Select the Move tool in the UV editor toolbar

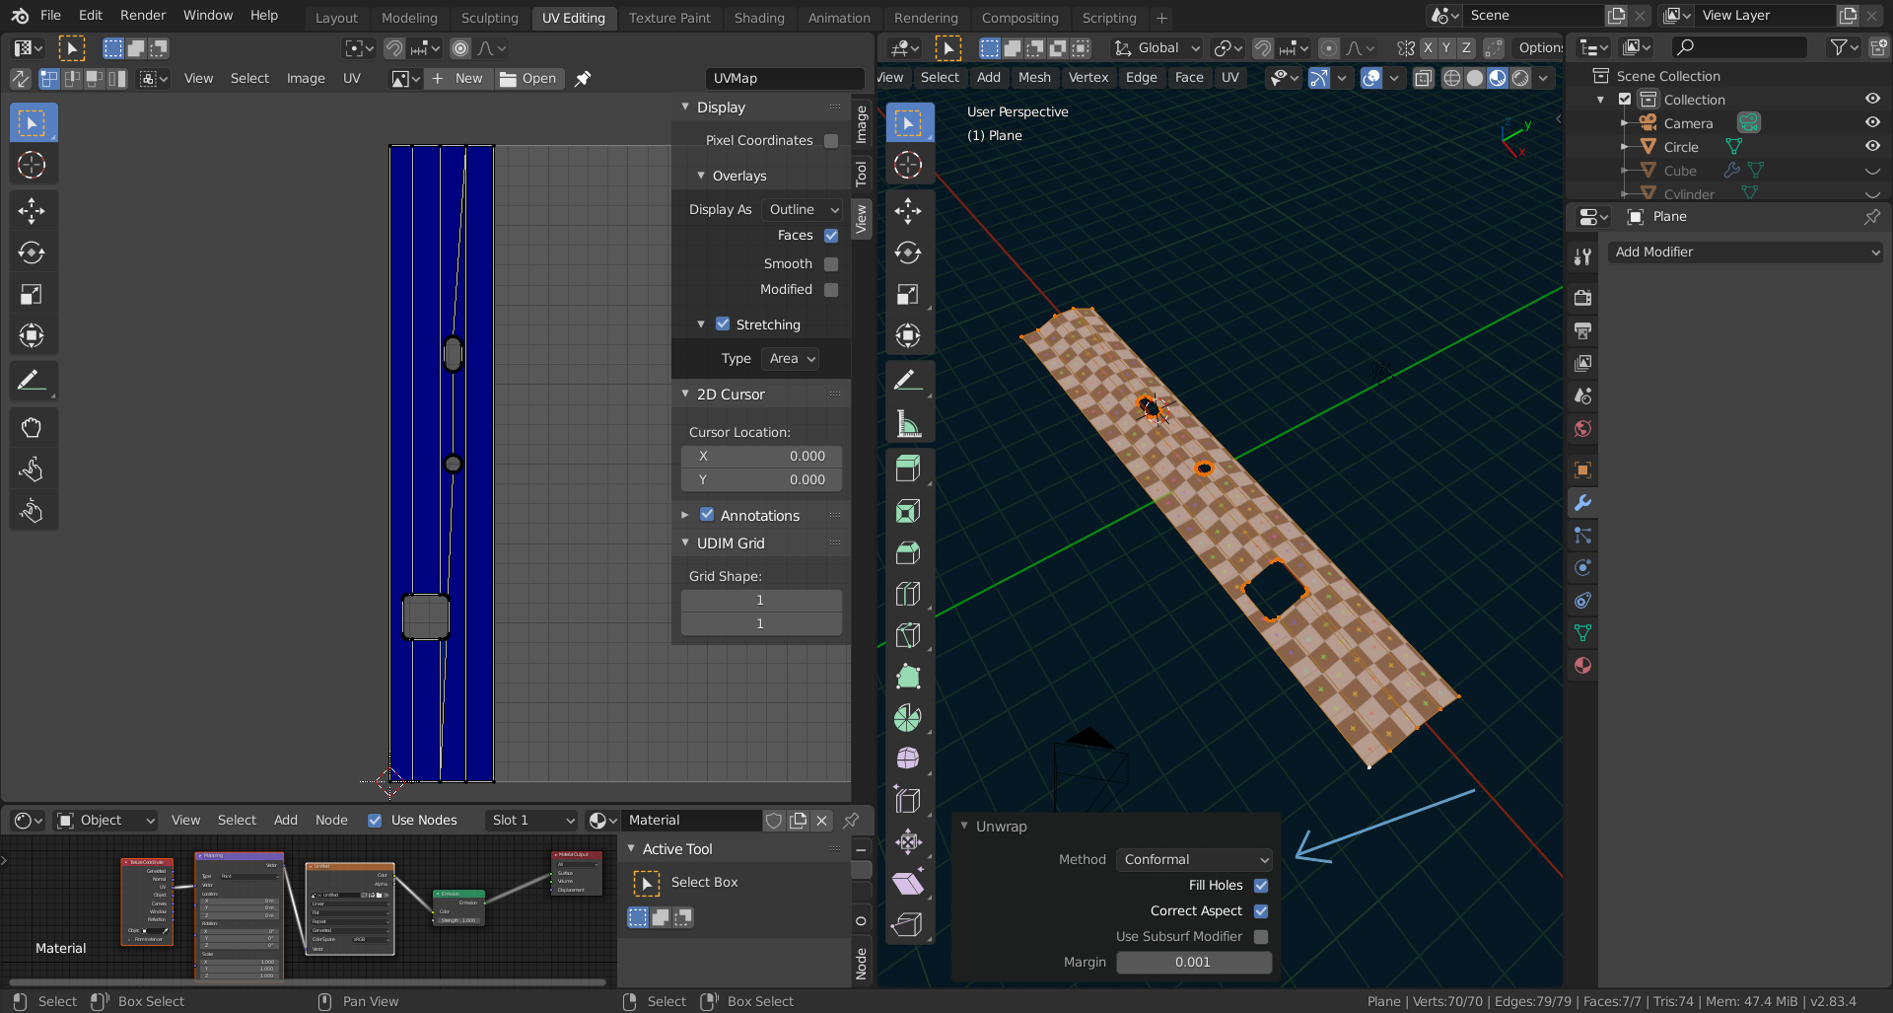33,211
